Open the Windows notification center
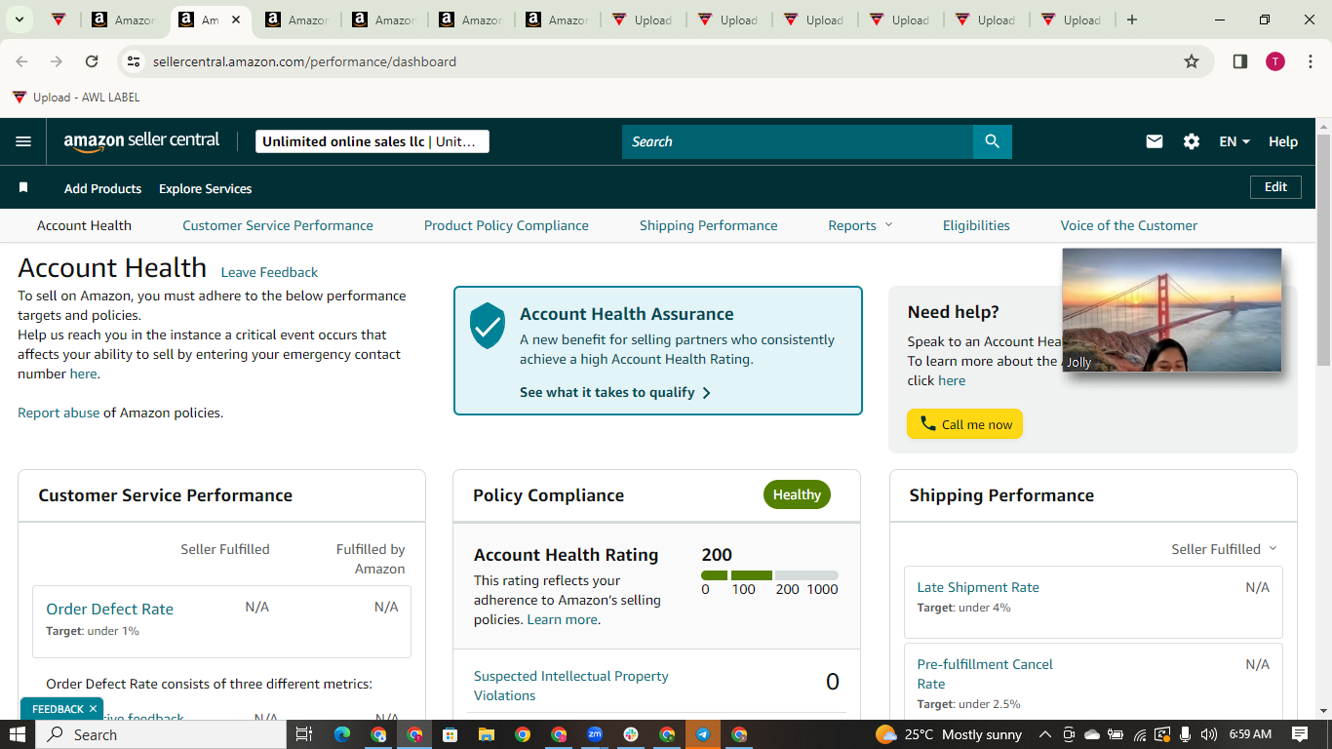1332x749 pixels. (1300, 734)
